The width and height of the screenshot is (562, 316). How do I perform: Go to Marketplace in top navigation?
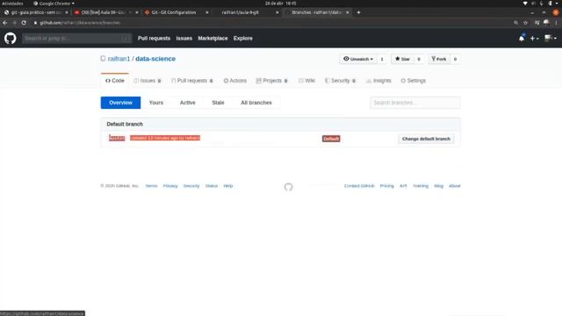213,38
